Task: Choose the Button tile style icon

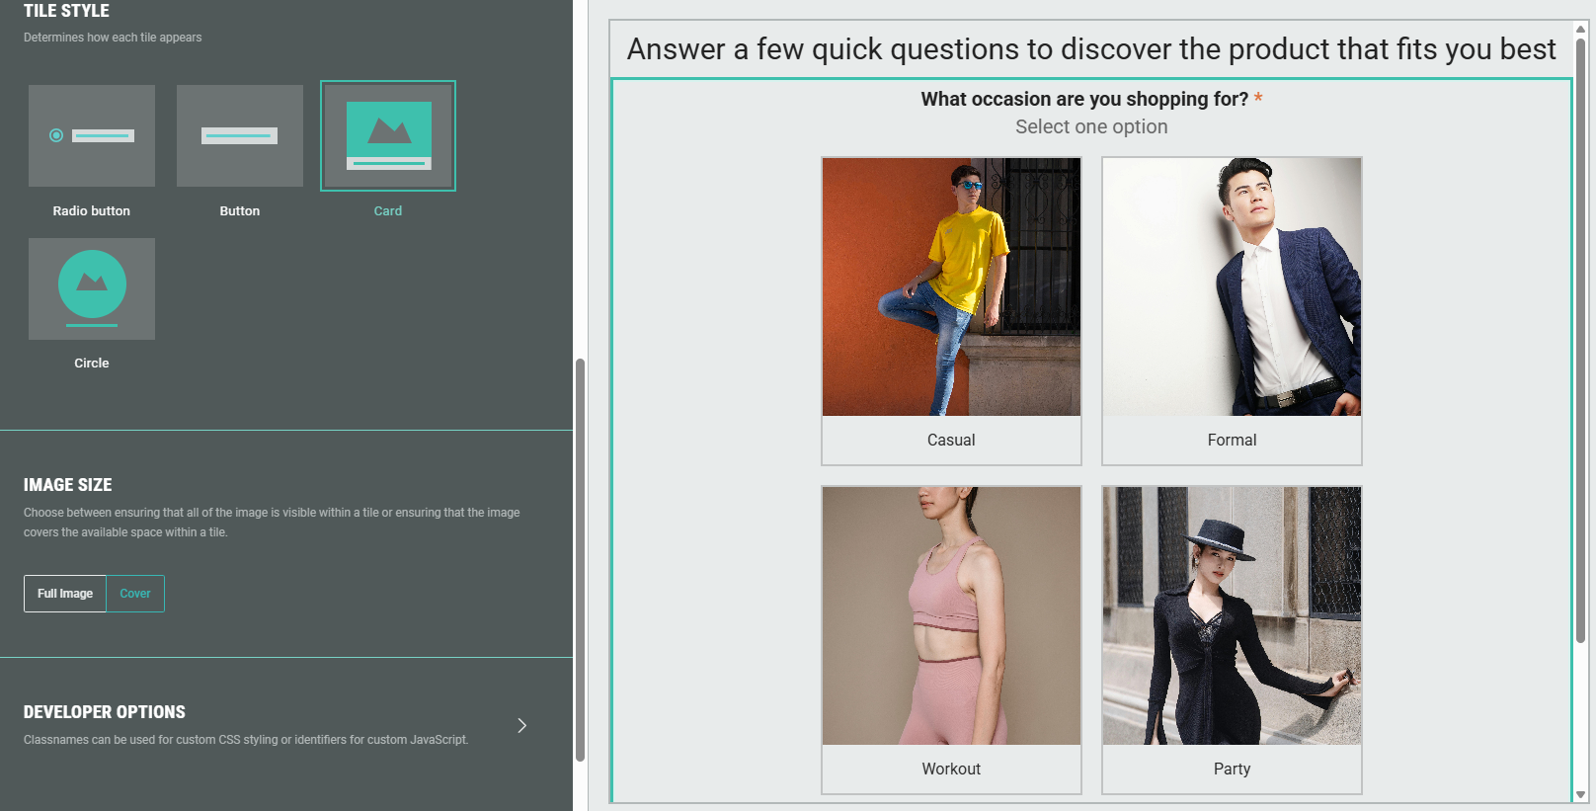Action: tap(240, 135)
